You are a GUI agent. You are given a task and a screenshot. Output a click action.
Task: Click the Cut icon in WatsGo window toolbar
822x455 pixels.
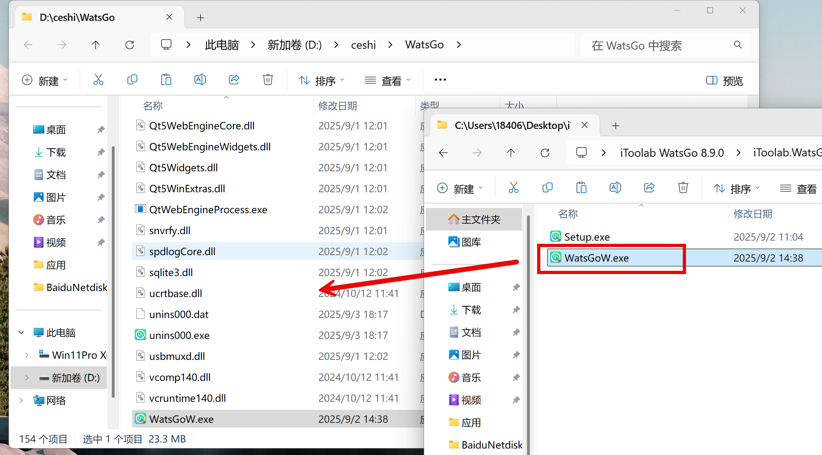coord(98,80)
